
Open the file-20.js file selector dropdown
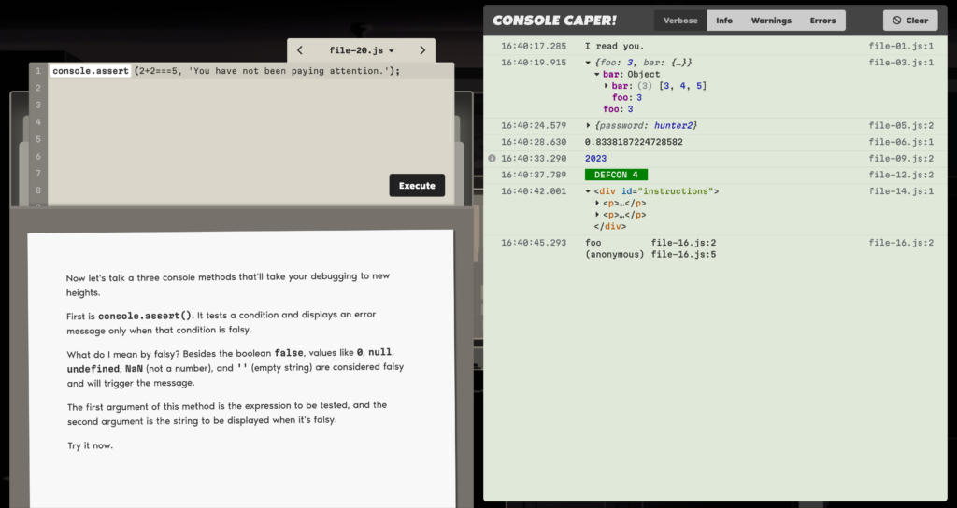point(362,50)
